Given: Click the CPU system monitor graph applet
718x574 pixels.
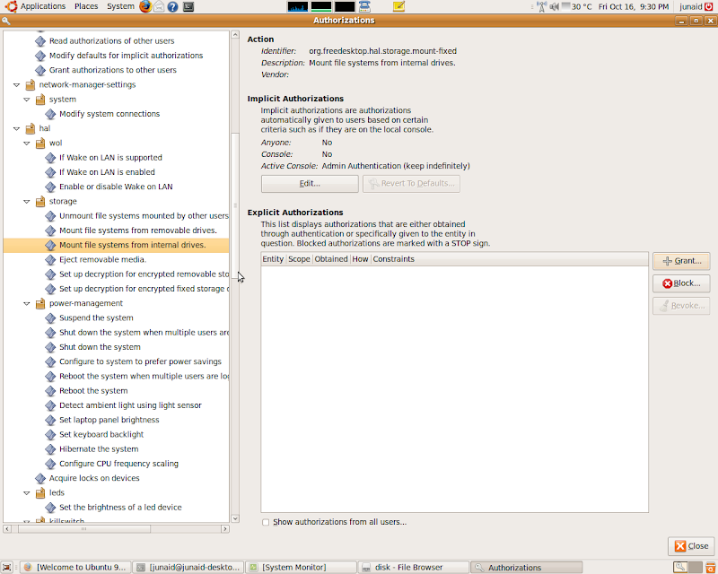Looking at the screenshot, I should 298,6.
